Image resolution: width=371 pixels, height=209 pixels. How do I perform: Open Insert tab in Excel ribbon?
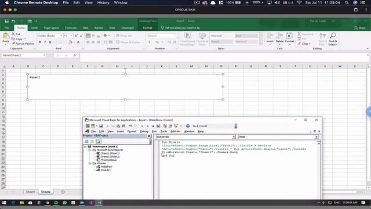(x=34, y=28)
